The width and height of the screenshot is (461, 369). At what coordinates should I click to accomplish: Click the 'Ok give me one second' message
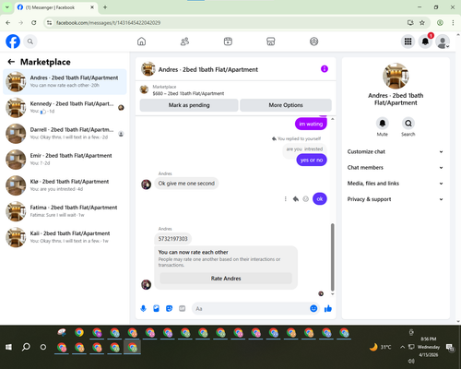186,184
